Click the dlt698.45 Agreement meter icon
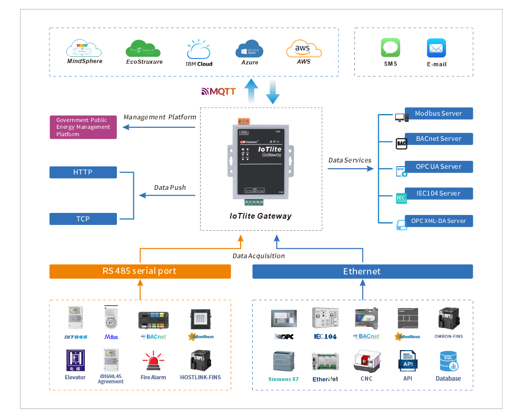This screenshot has height=419, width=525. [111, 360]
